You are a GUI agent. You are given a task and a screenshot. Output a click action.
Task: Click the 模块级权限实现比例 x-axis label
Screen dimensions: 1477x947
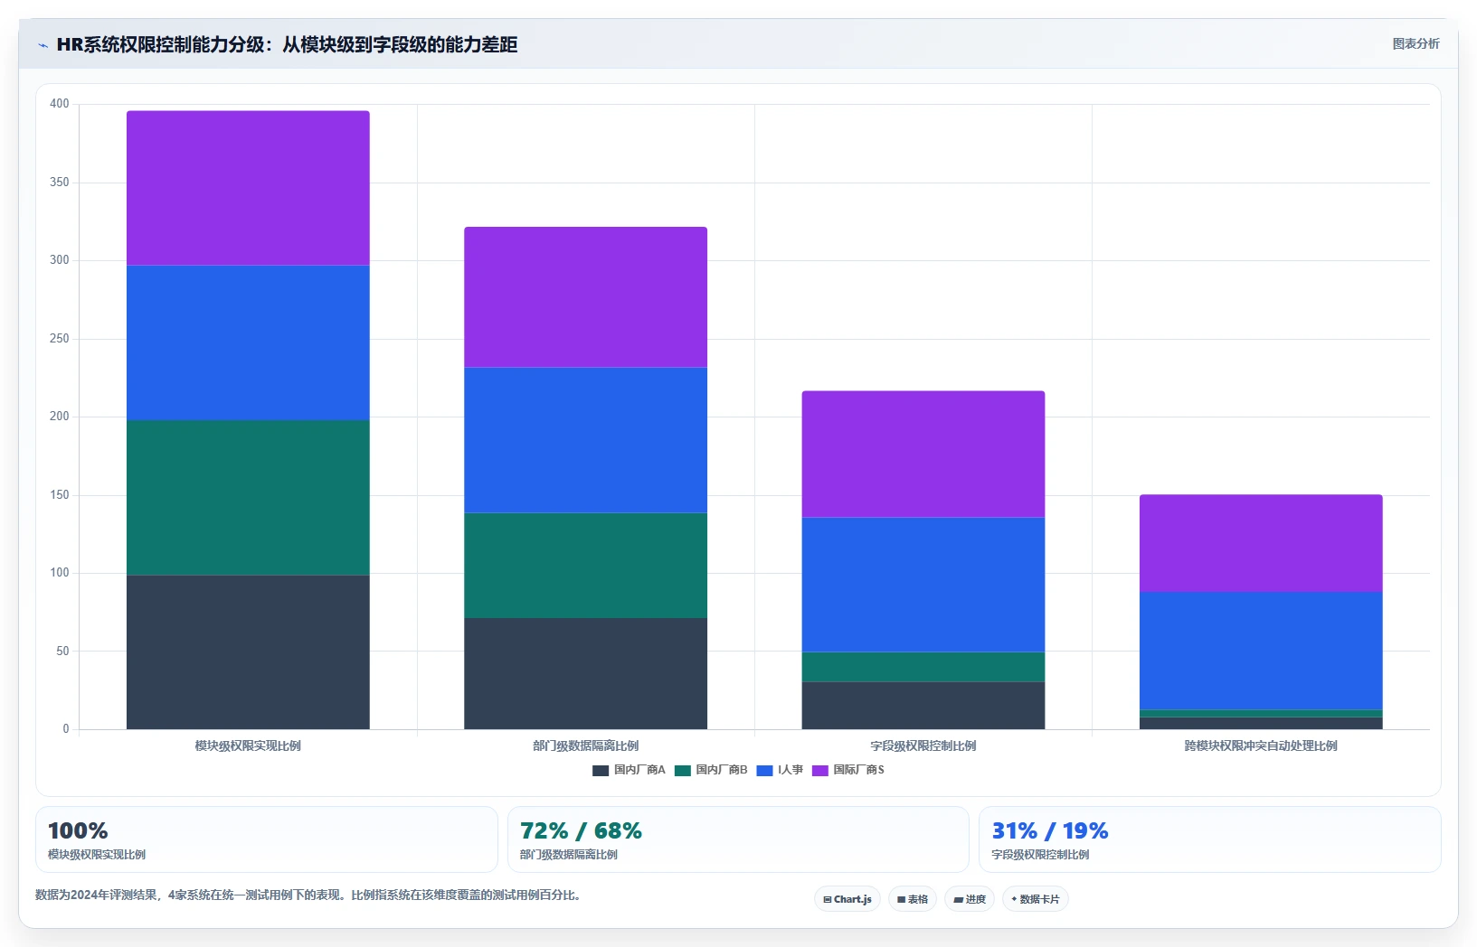coord(248,745)
